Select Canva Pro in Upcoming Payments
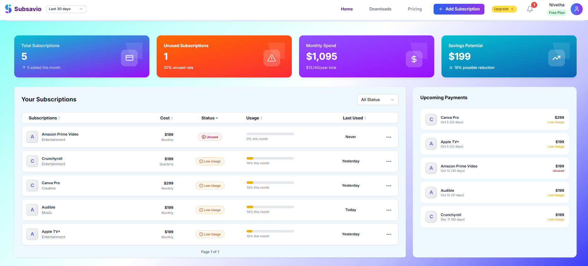Image resolution: width=588 pixels, height=266 pixels. click(x=494, y=120)
